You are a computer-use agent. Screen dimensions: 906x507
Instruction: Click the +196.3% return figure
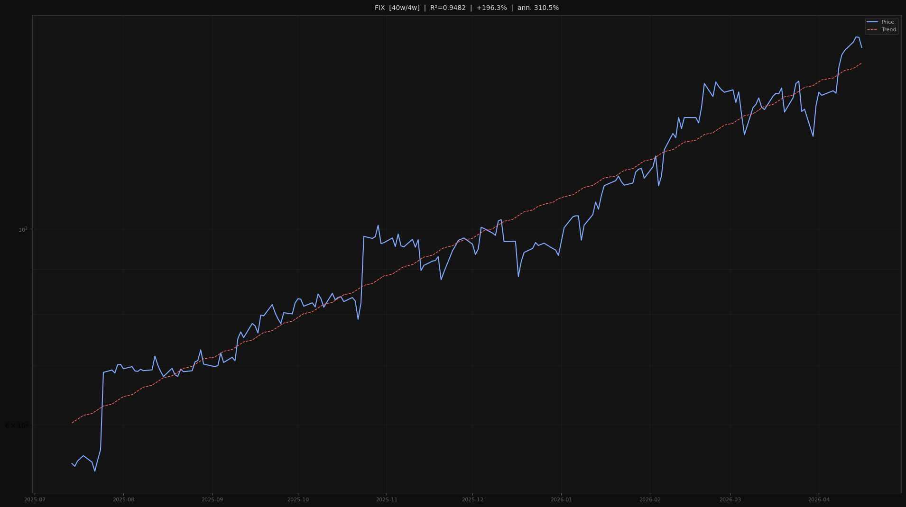491,8
